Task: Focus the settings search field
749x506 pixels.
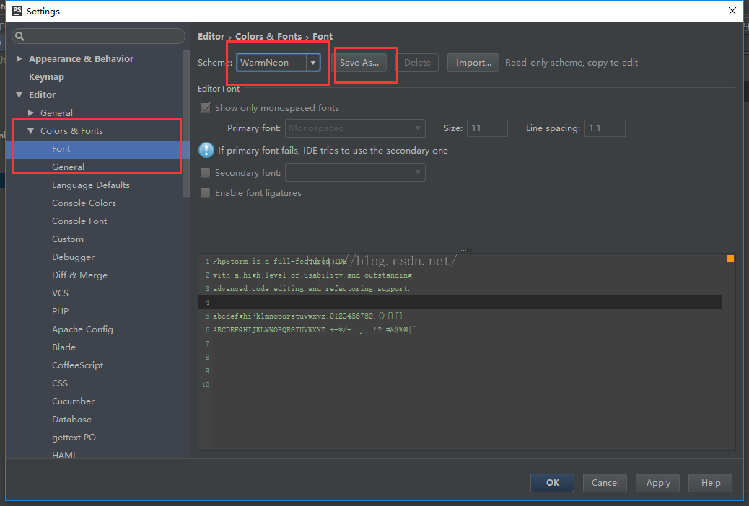Action: pyautogui.click(x=98, y=36)
